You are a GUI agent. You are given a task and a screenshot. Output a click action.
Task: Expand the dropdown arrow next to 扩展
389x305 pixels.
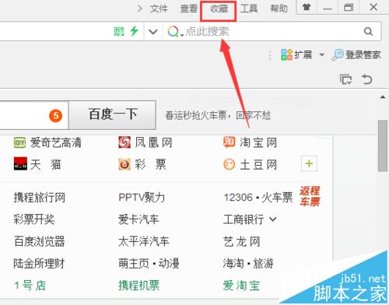322,54
